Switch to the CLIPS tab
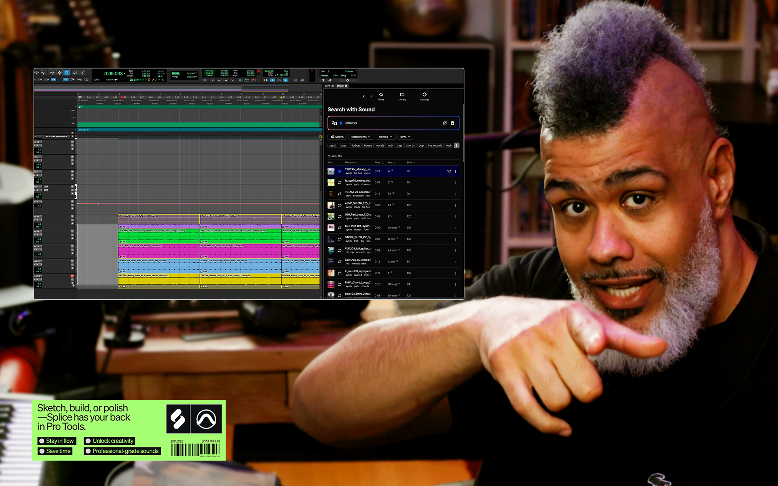Image resolution: width=778 pixels, height=486 pixels. tap(329, 86)
